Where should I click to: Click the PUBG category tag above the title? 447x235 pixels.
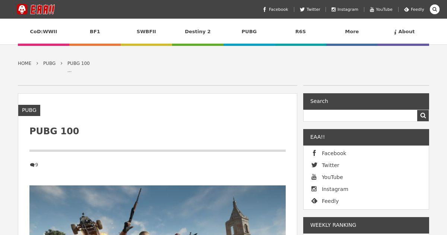point(29,110)
